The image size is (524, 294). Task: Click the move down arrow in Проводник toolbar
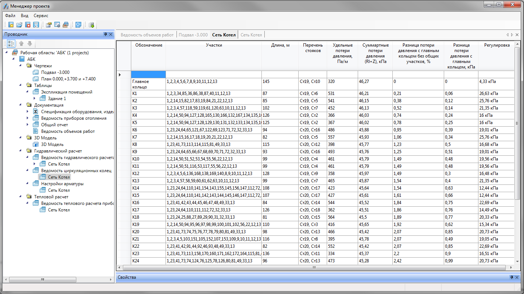coord(30,44)
